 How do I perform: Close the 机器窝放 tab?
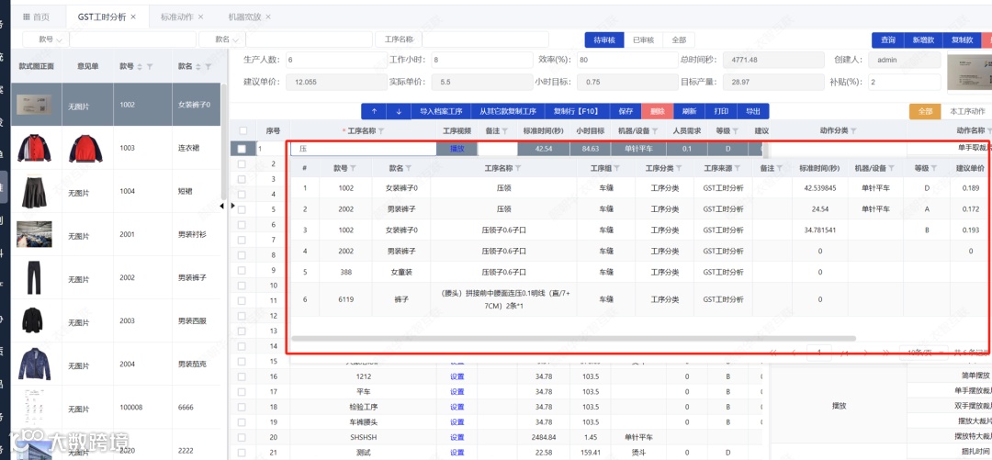[268, 17]
